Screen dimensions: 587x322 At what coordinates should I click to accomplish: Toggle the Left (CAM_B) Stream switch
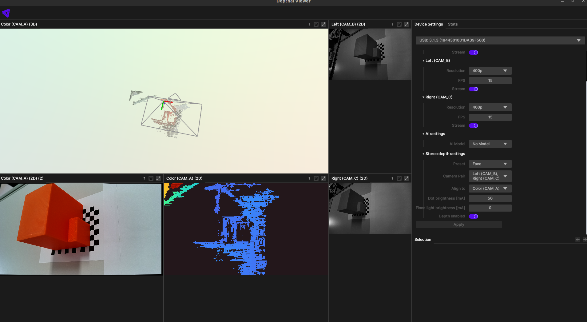(474, 89)
